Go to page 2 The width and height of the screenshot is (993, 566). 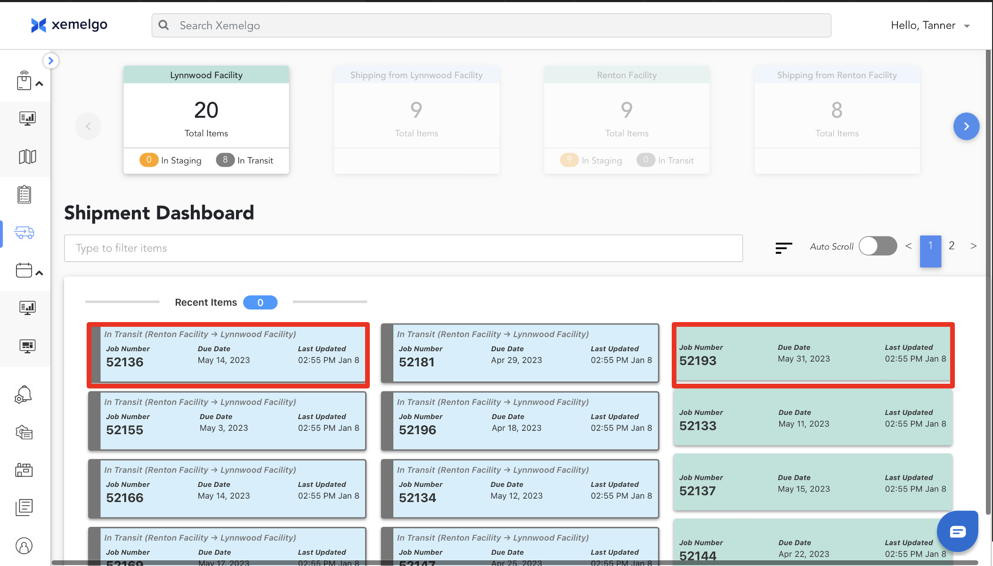pos(952,246)
